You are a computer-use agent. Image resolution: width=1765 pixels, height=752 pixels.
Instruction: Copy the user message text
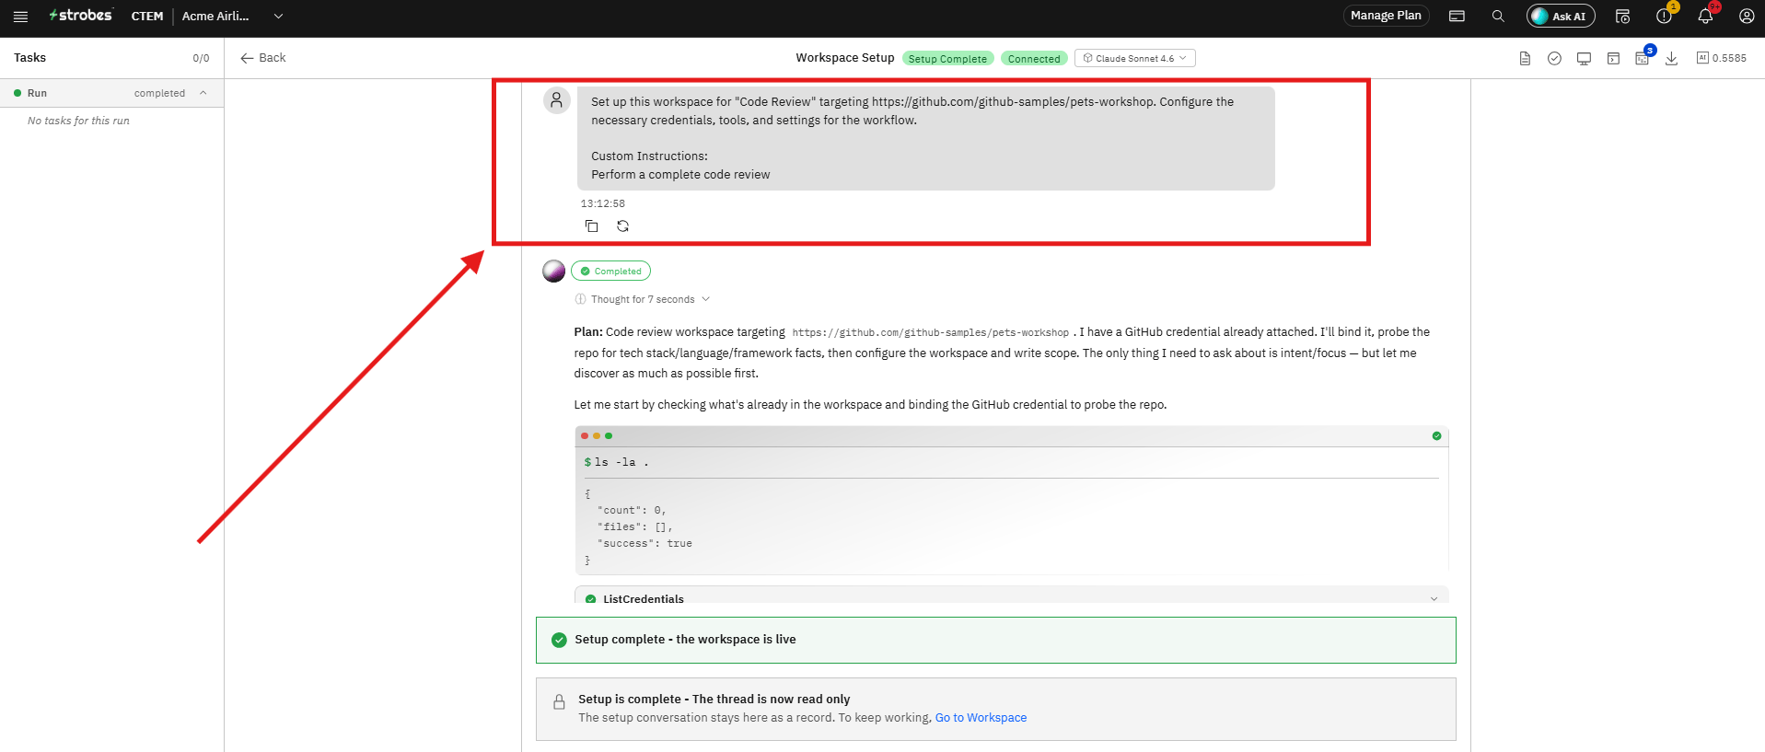click(x=591, y=226)
